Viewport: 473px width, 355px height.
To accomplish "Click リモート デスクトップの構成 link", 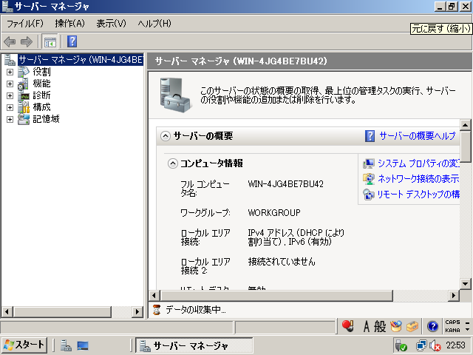I will click(x=418, y=194).
